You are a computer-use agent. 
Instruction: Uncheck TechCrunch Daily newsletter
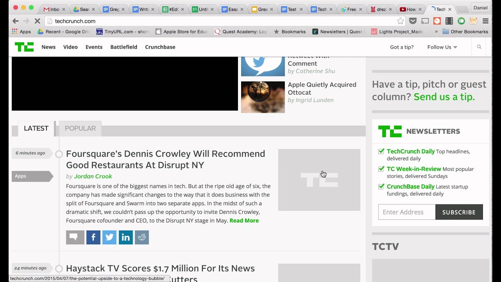tap(381, 151)
